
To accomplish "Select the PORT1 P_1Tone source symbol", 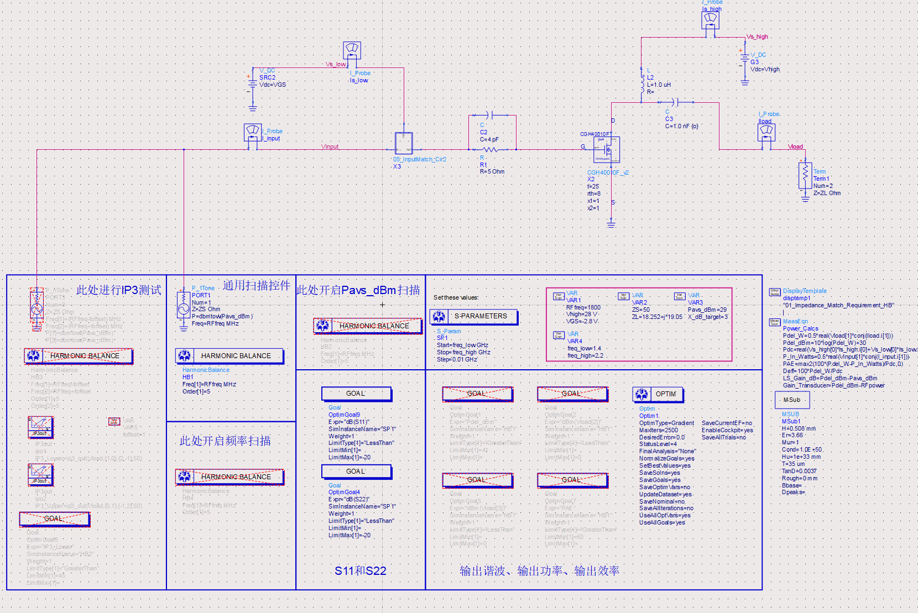I will [x=184, y=305].
